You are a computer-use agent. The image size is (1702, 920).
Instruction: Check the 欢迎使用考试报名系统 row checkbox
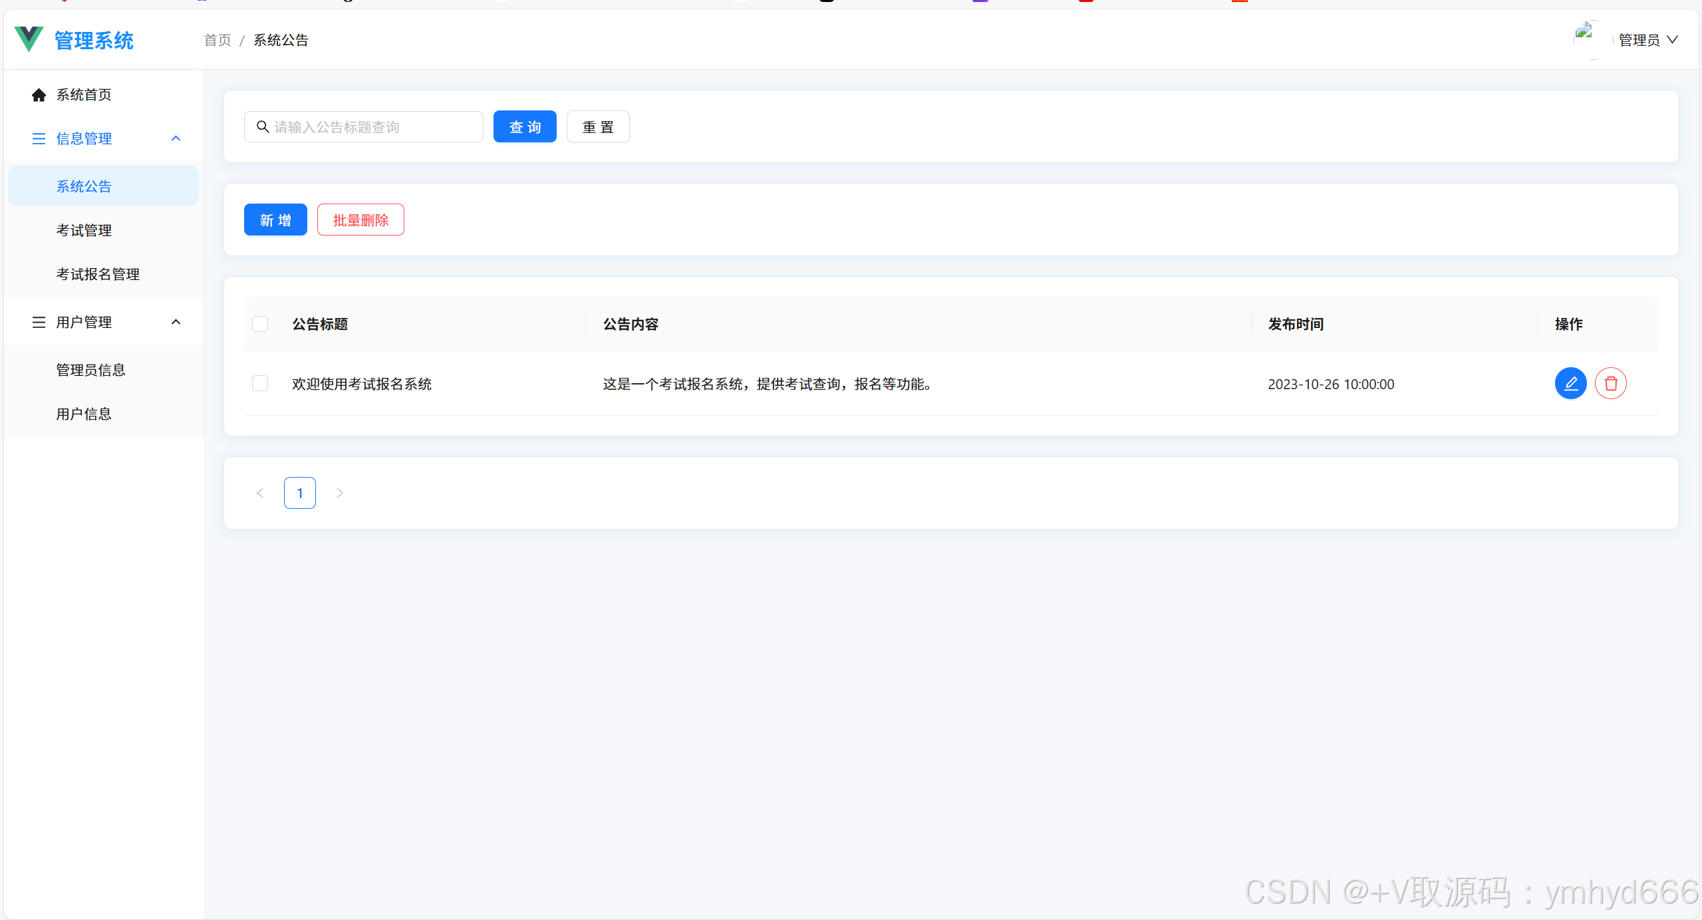tap(260, 383)
